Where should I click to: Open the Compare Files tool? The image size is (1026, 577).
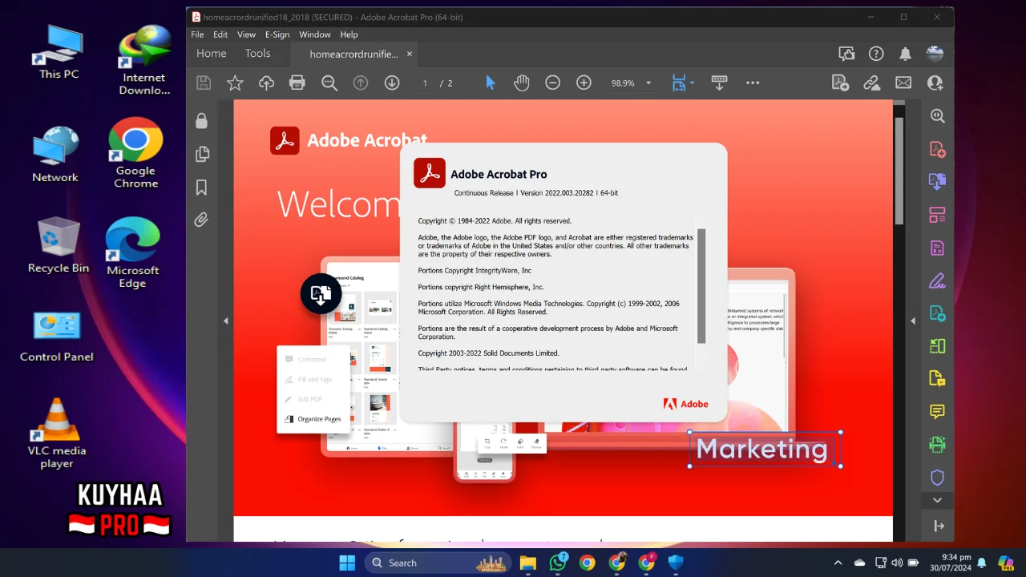pos(937,346)
